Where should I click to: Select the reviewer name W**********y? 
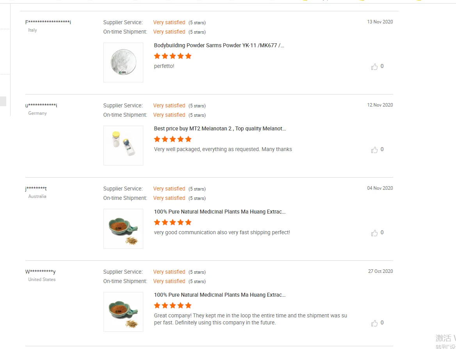pyautogui.click(x=41, y=272)
